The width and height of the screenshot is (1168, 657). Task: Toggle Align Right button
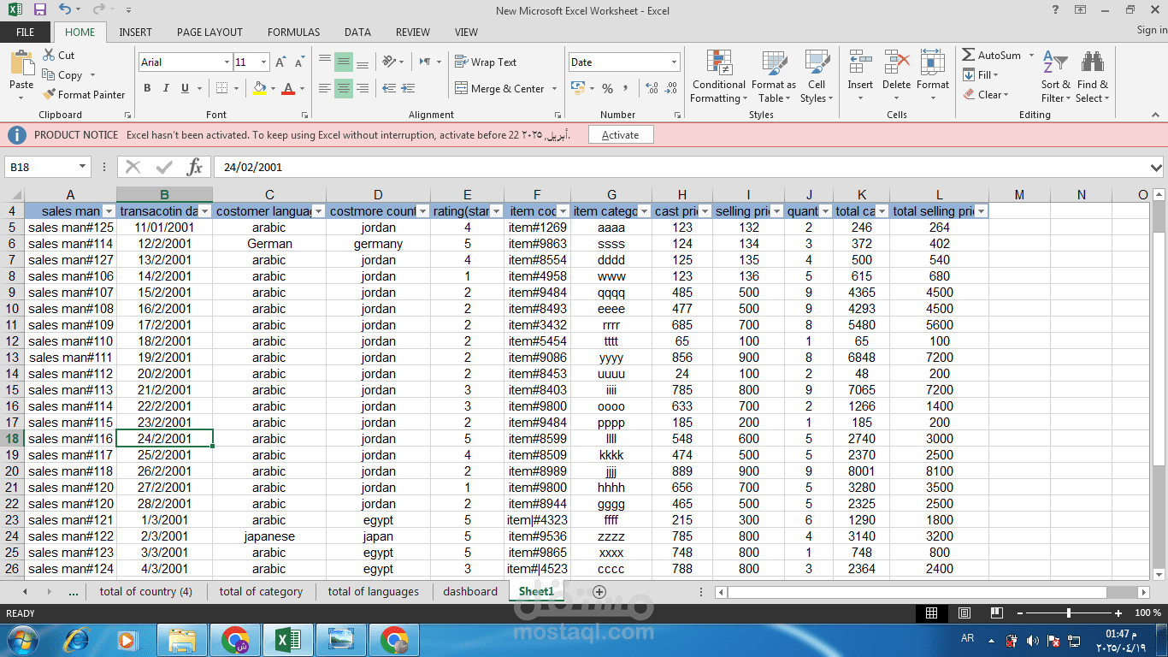click(363, 88)
